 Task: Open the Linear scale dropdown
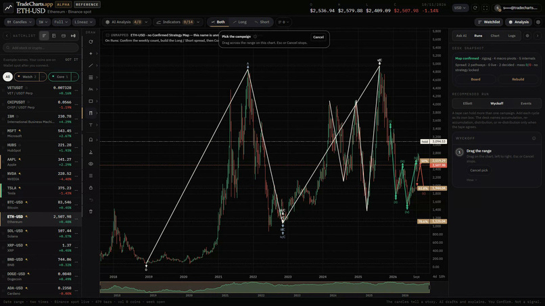[x=83, y=22]
